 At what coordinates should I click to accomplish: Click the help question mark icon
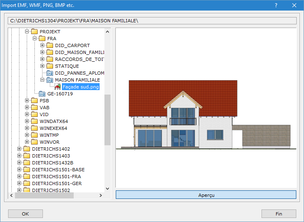276,5
